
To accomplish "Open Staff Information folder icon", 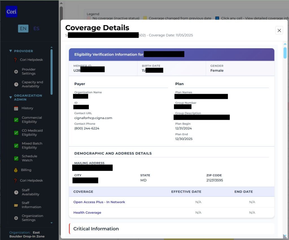I will [x=16, y=205].
